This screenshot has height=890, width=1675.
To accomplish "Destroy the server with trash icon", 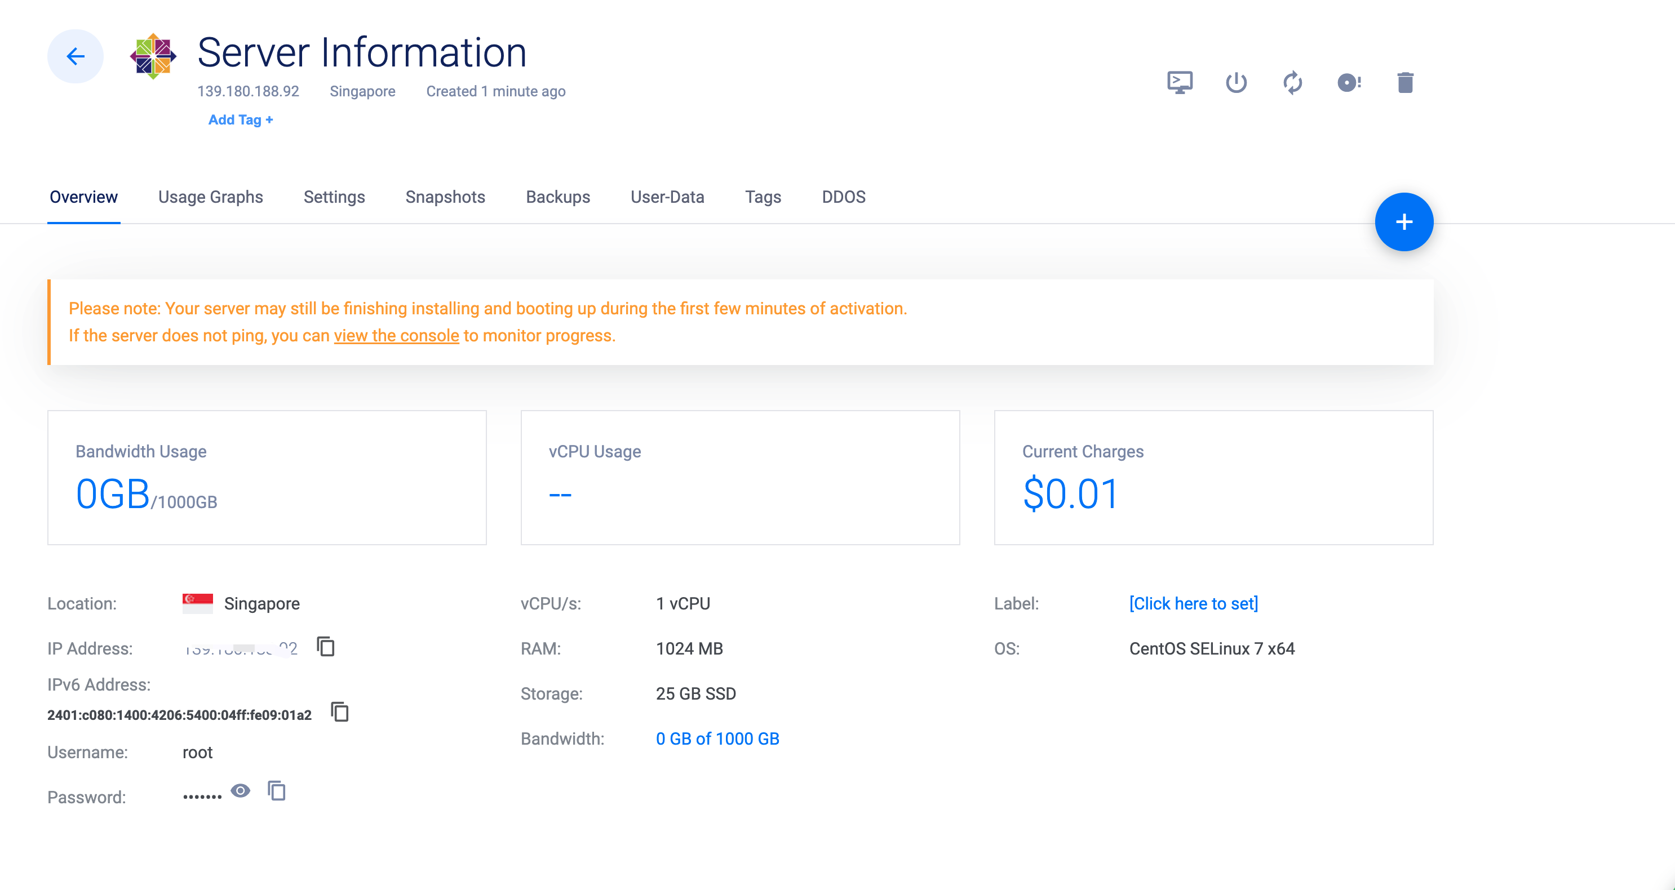I will click(1405, 83).
